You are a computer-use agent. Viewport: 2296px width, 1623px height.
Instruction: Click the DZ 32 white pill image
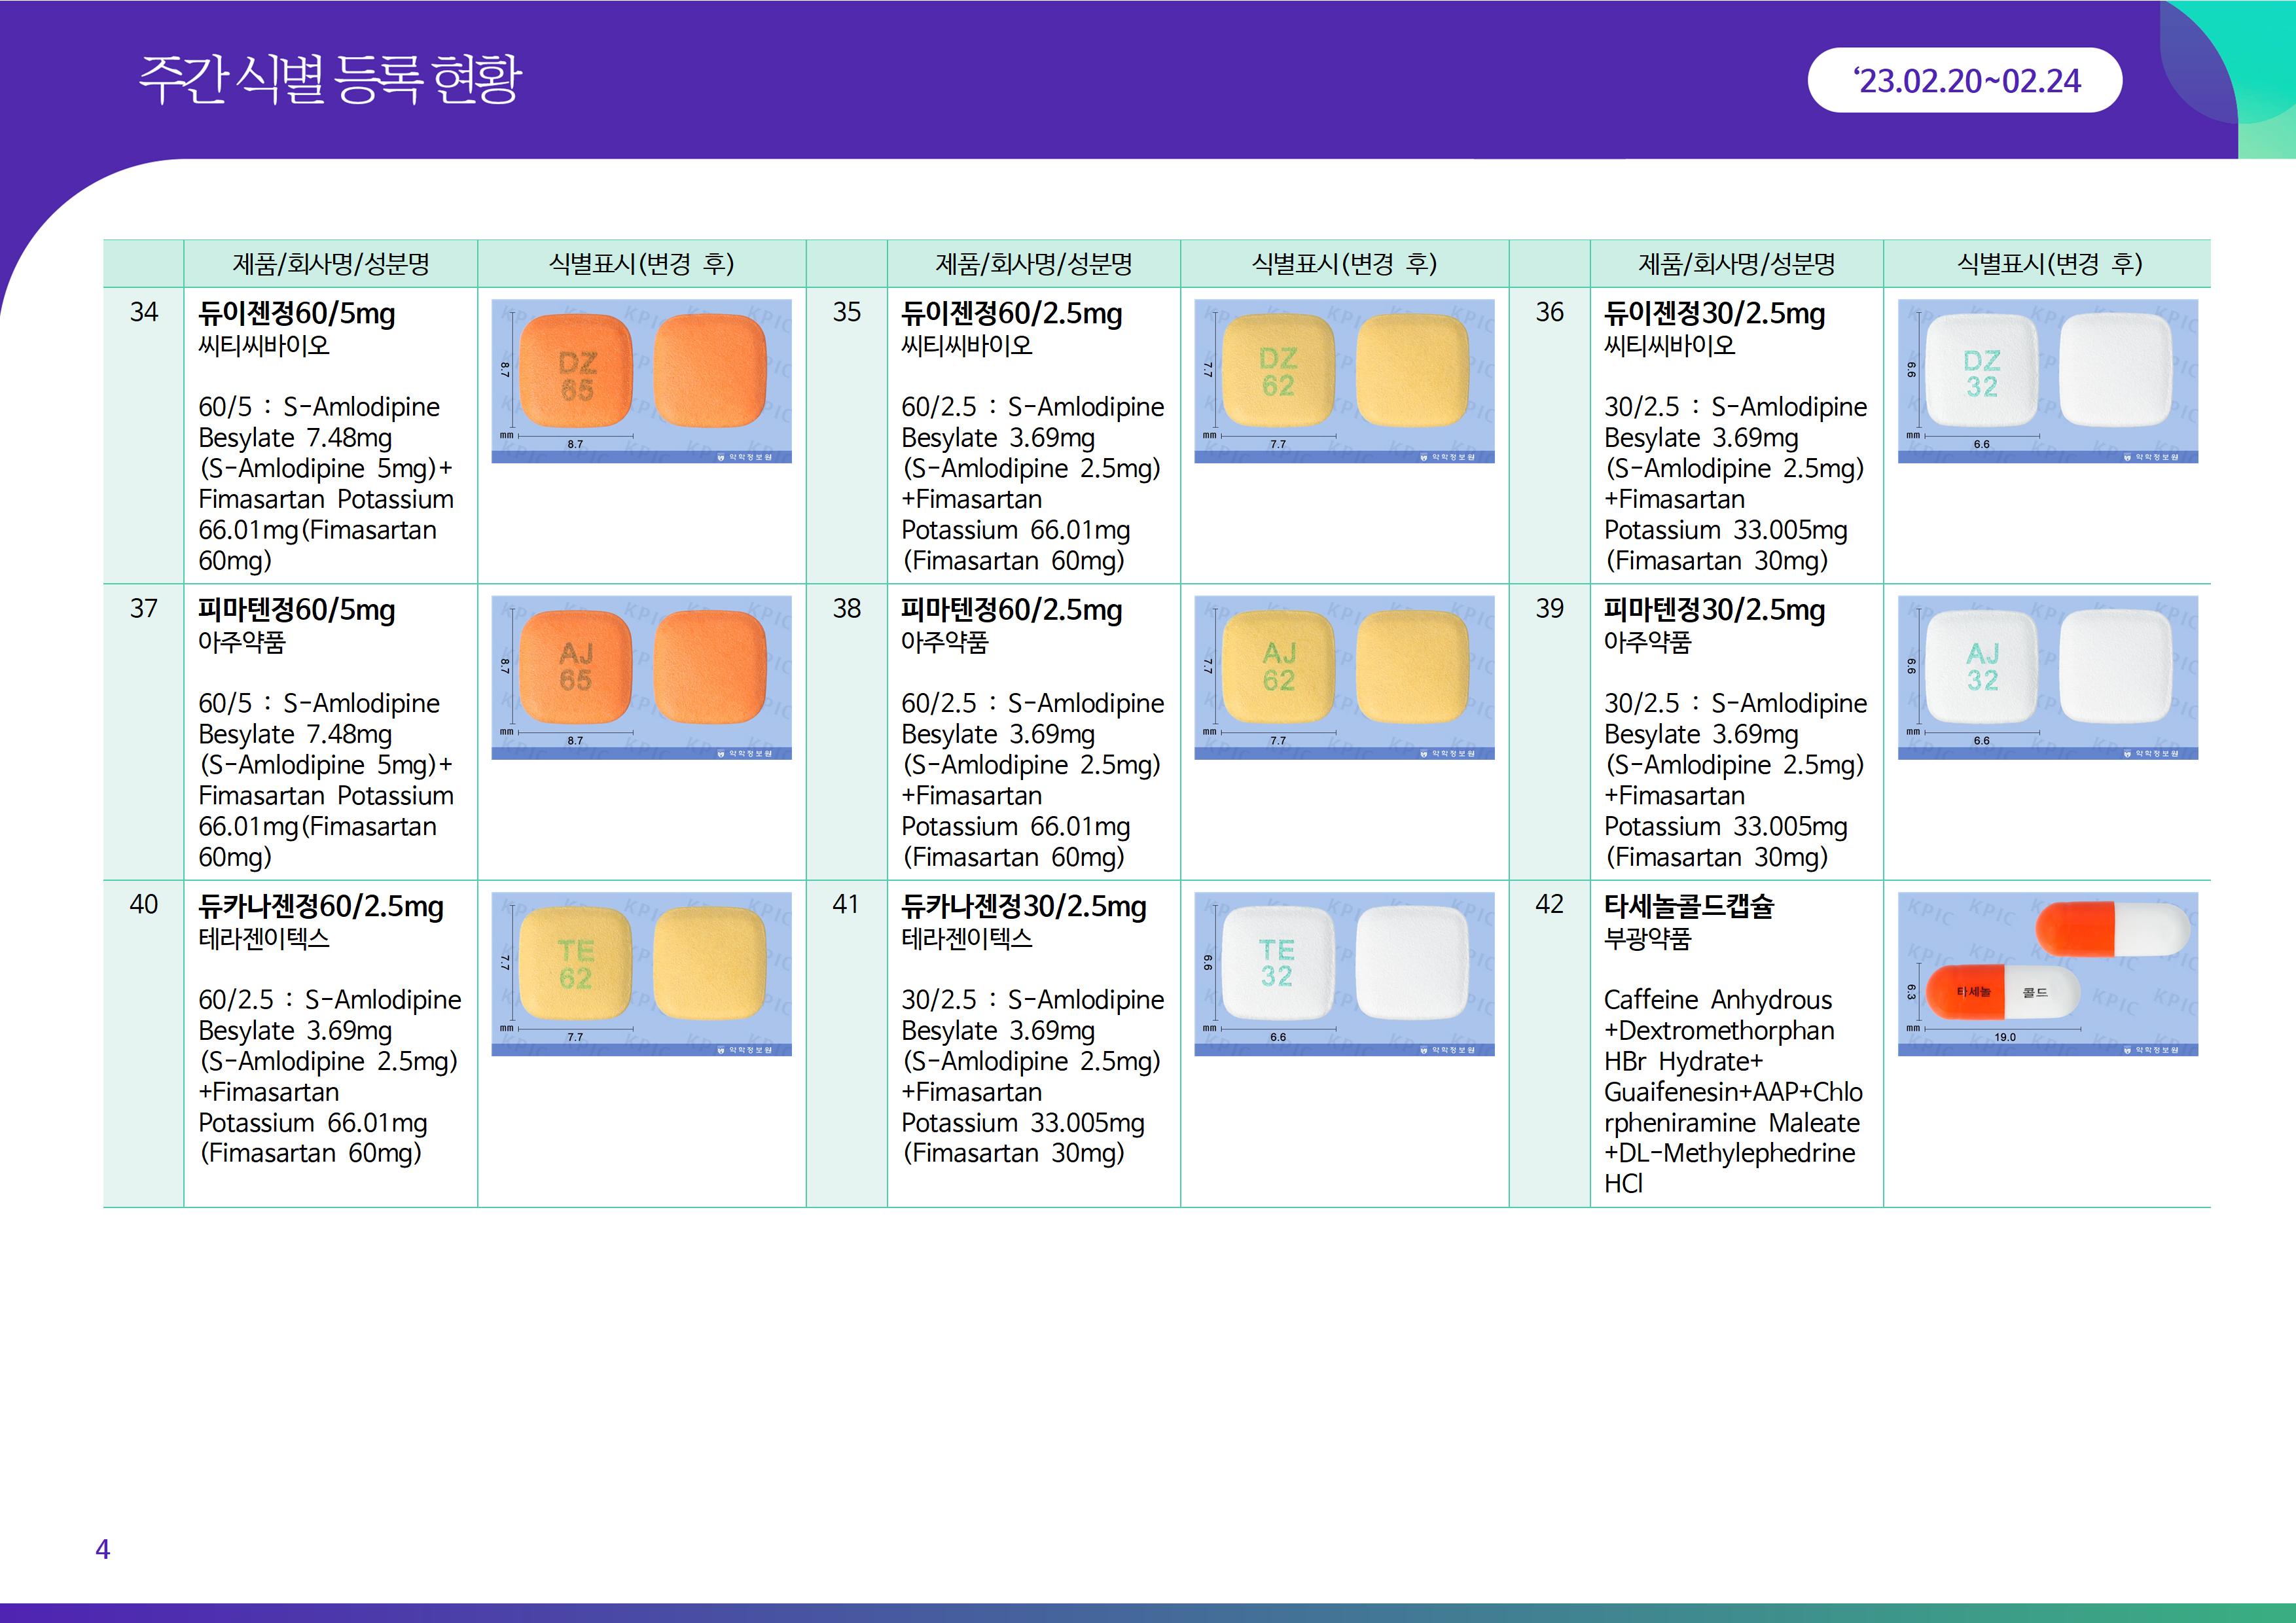(x=2047, y=381)
